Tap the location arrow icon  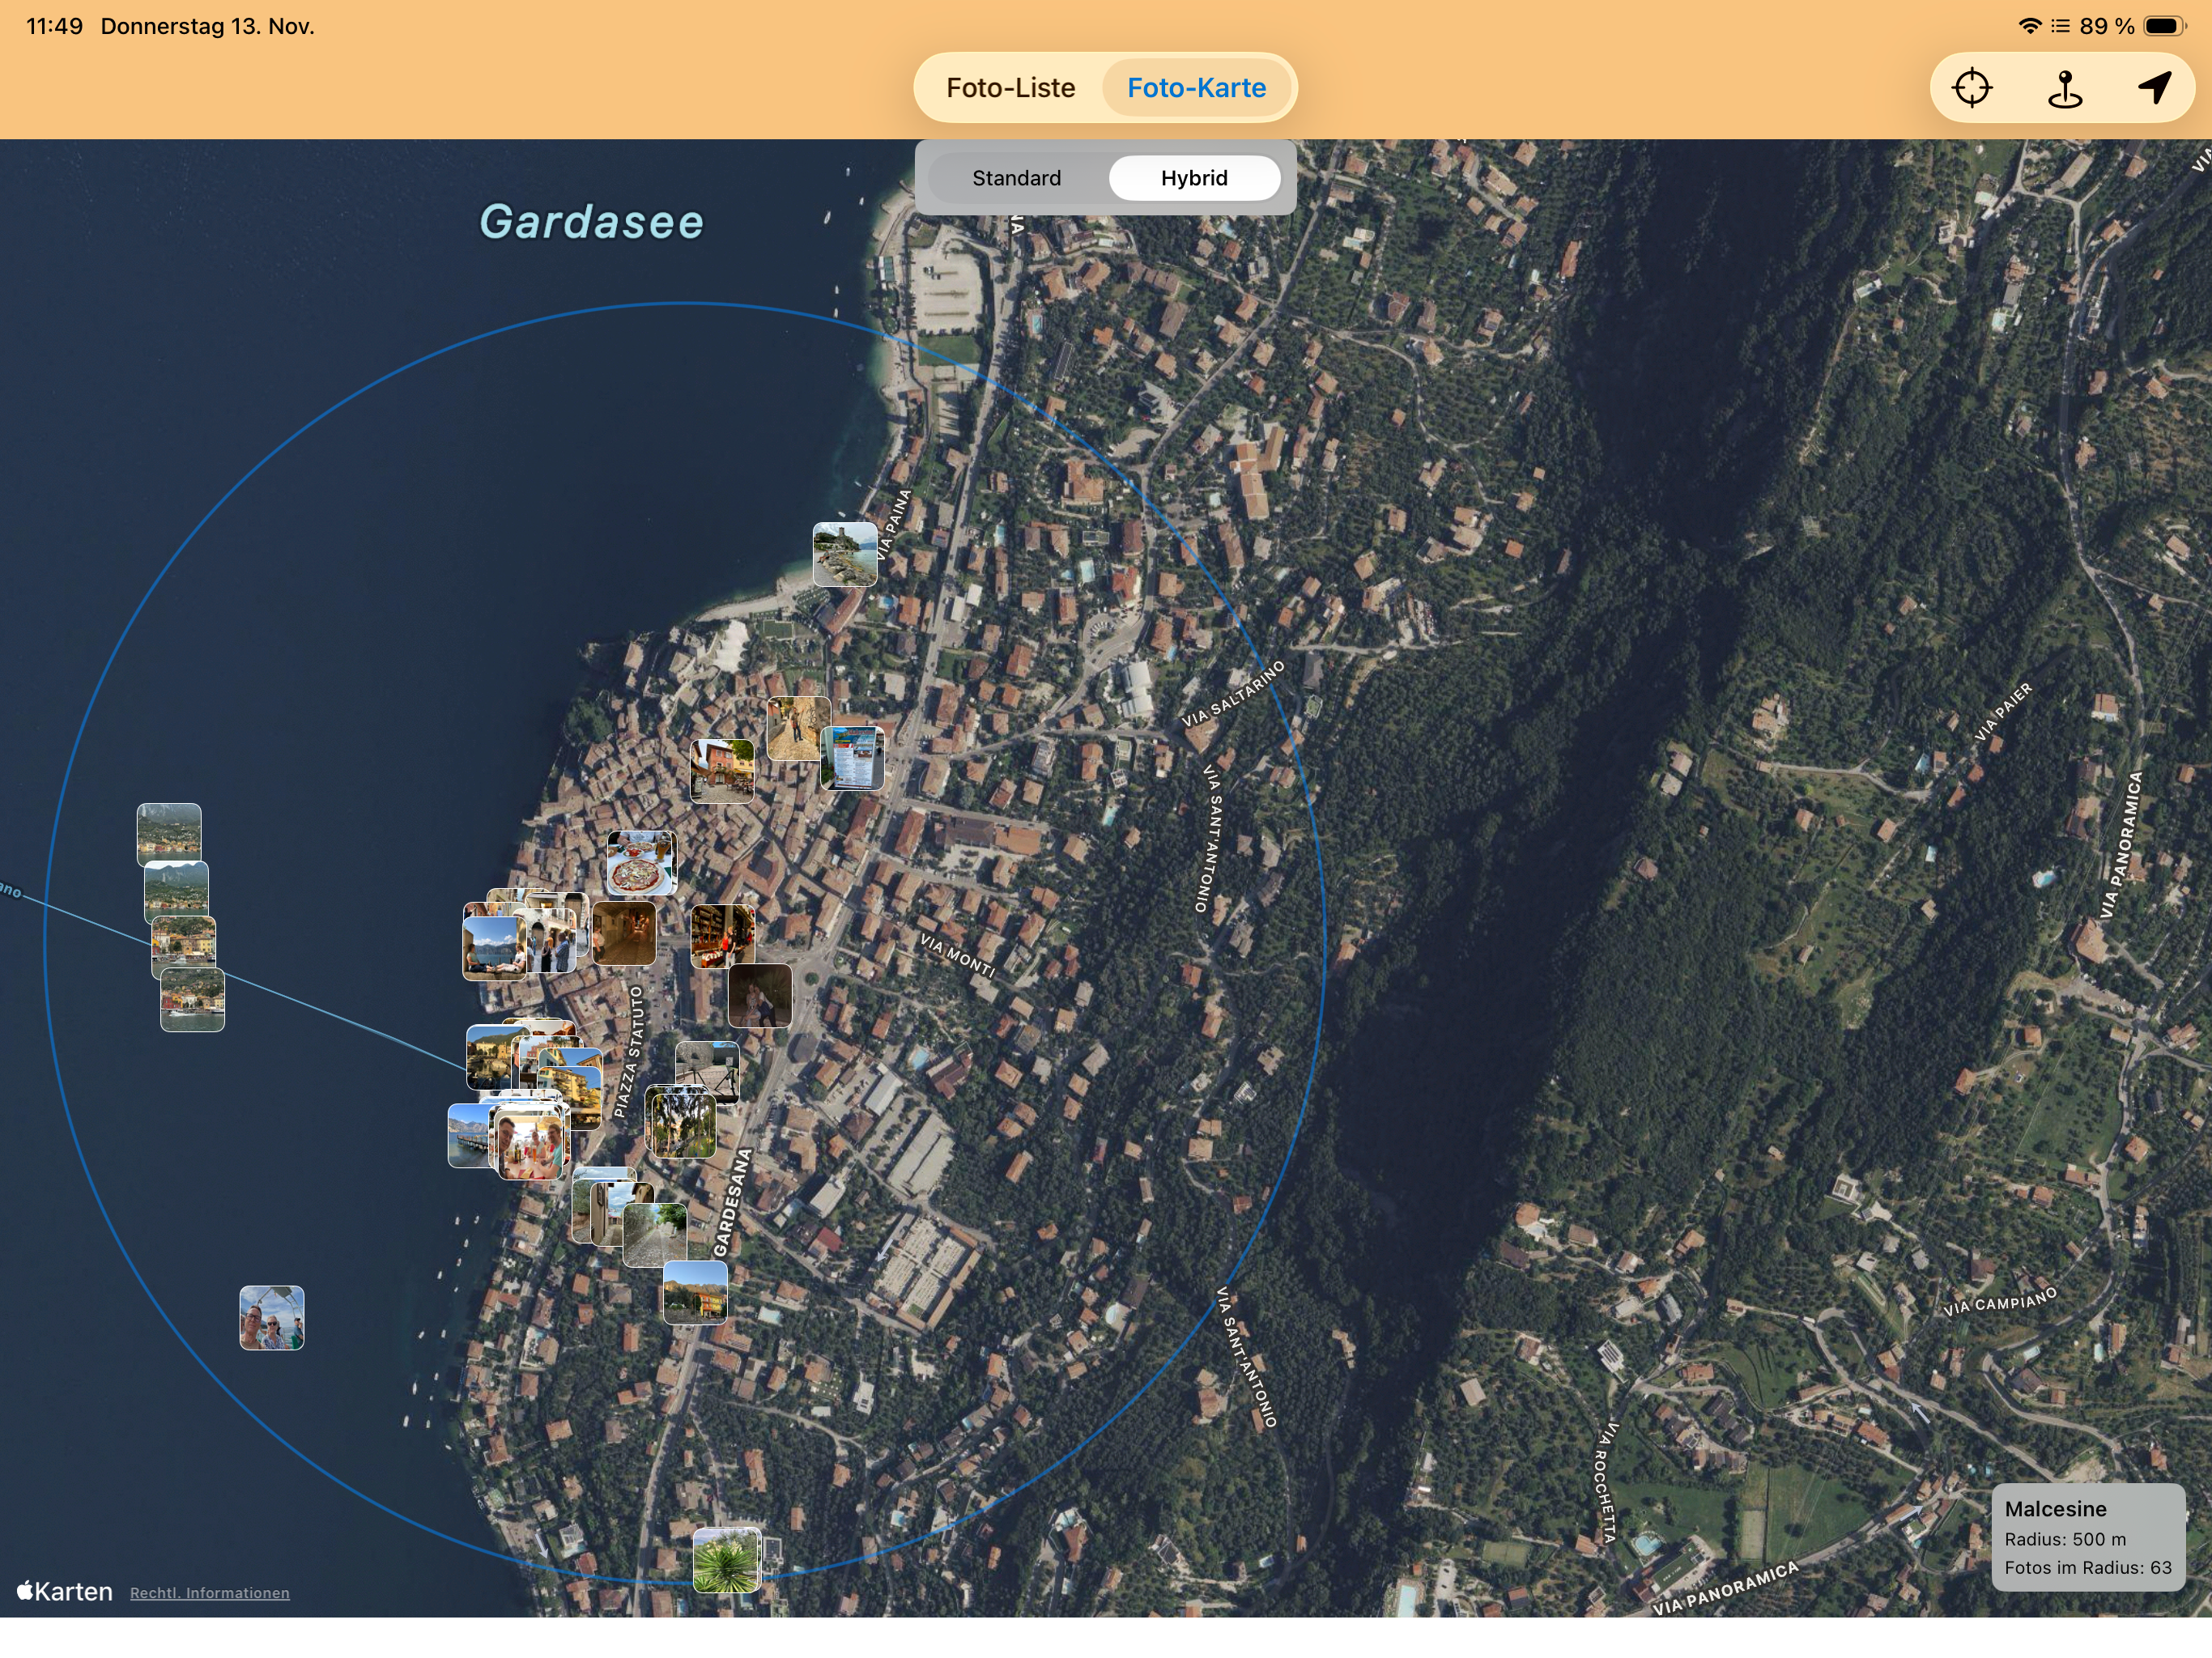2154,88
